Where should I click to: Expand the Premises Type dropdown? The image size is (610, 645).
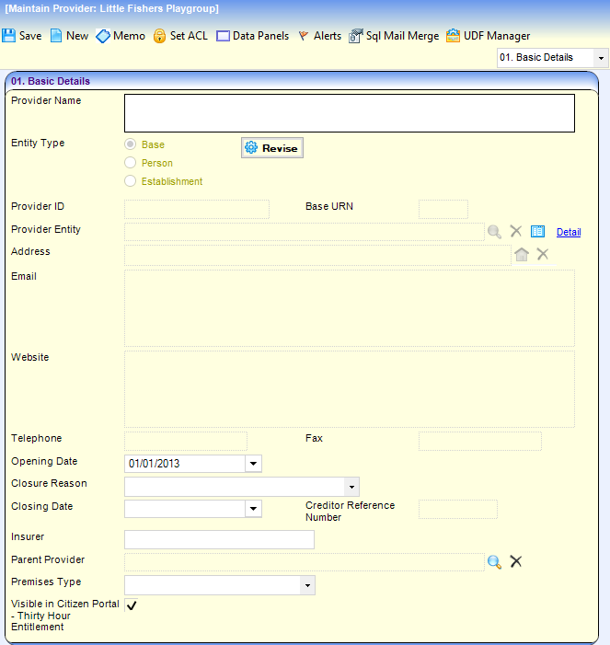(306, 585)
